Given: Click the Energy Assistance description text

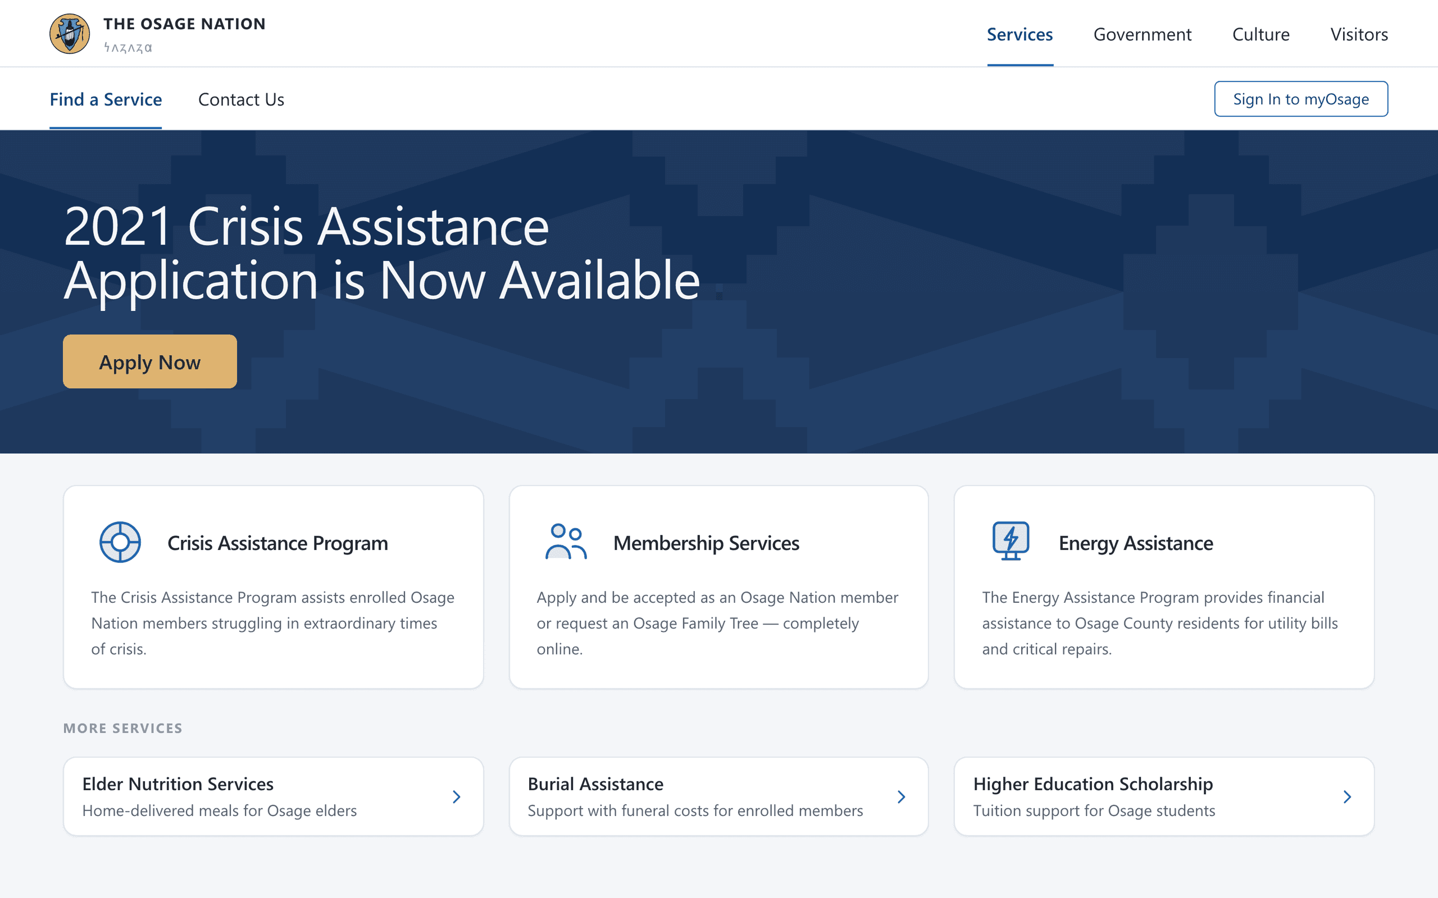Looking at the screenshot, I should pos(1160,623).
